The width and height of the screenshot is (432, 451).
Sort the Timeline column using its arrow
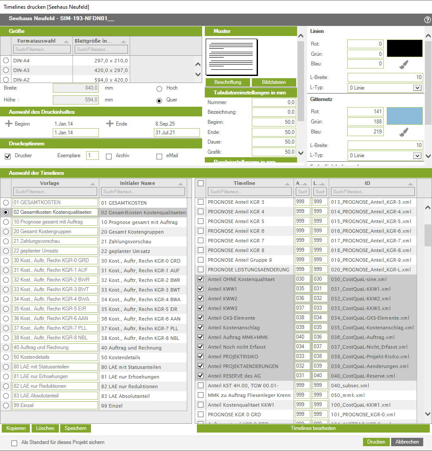pyautogui.click(x=287, y=184)
